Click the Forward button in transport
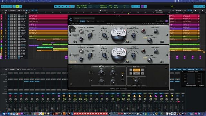 point(59,6)
